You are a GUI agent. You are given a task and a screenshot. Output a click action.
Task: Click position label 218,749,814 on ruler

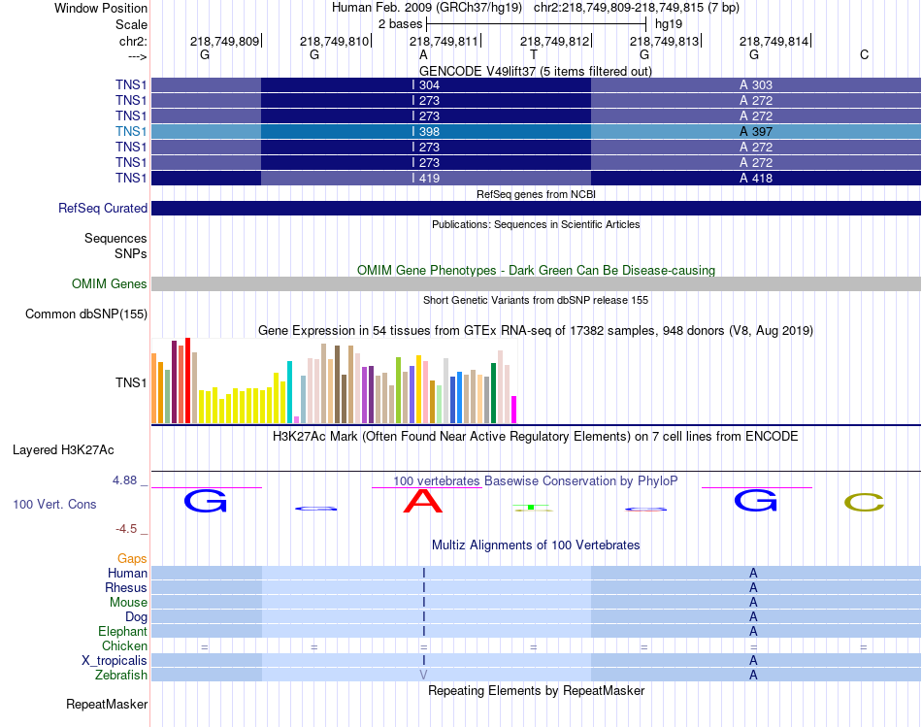[x=774, y=41]
